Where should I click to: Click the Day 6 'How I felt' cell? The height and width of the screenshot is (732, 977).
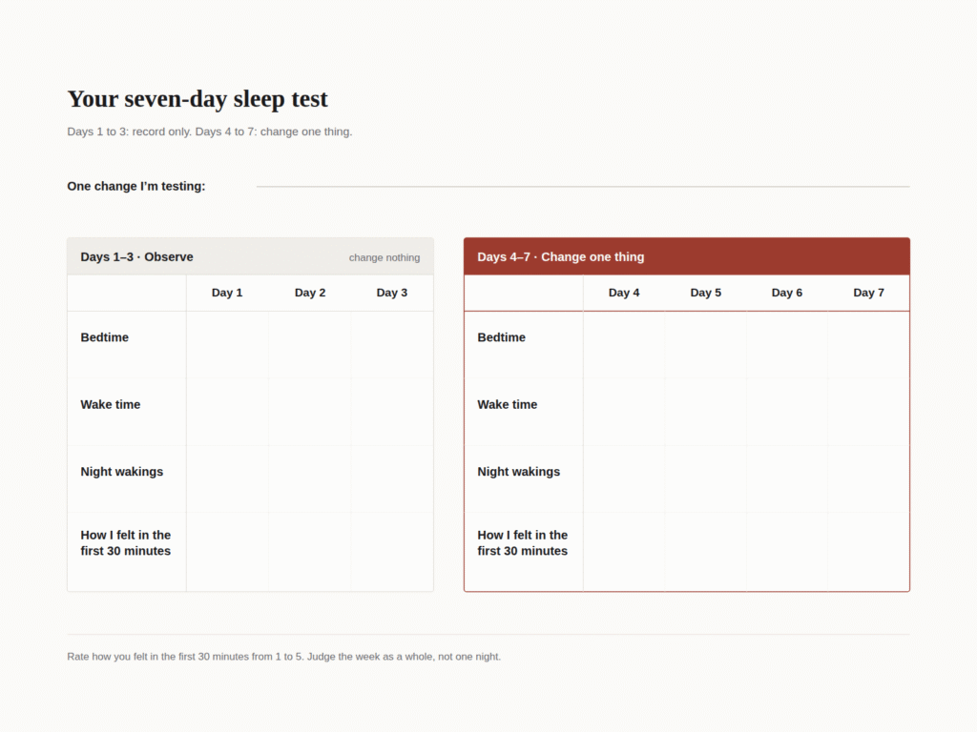pyautogui.click(x=787, y=552)
